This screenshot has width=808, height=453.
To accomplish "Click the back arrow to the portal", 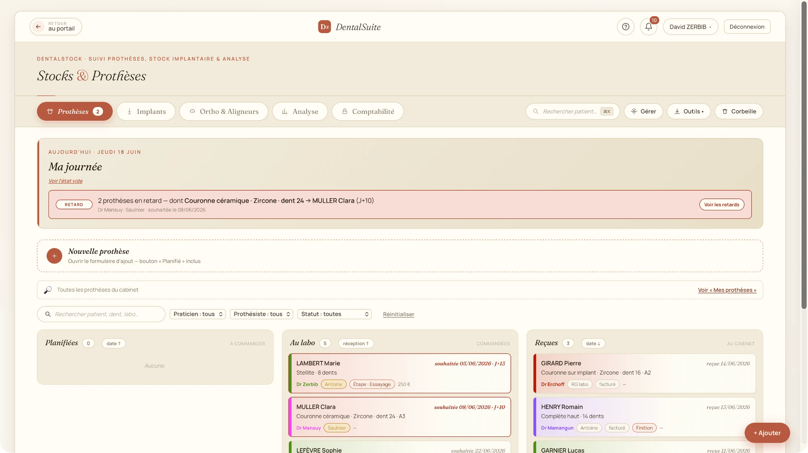I will [38, 27].
